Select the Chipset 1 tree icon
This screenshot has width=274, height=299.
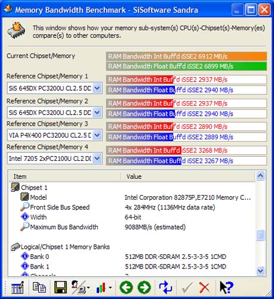pos(15,187)
